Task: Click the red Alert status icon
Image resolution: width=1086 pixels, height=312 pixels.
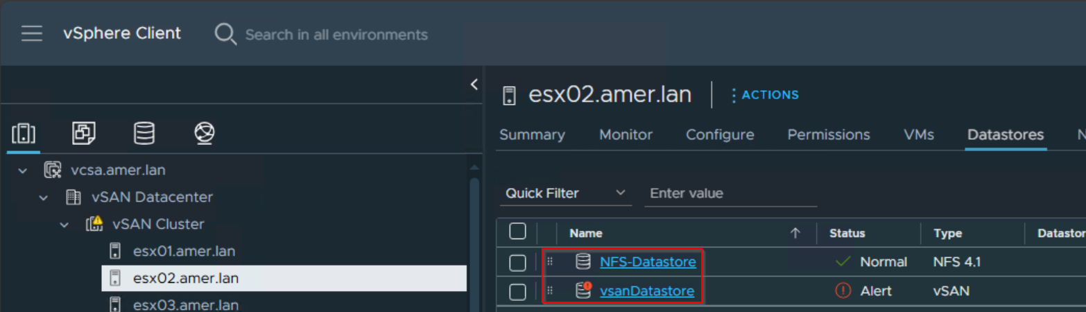Action: point(843,291)
